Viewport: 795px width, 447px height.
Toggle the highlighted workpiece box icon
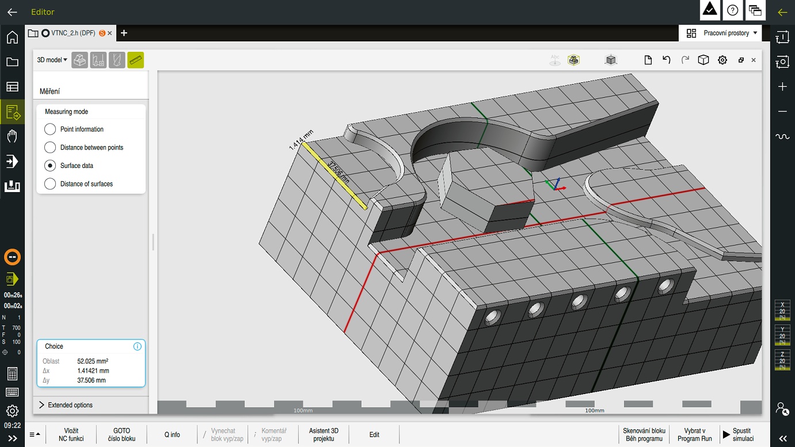coord(573,60)
